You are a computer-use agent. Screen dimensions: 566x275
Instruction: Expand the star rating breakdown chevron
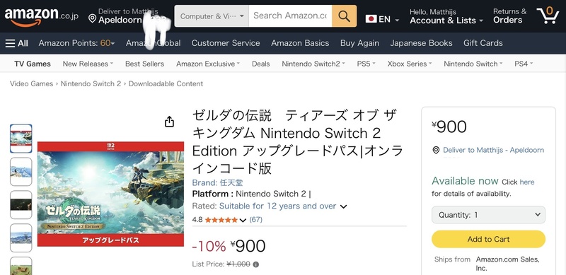pos(243,220)
